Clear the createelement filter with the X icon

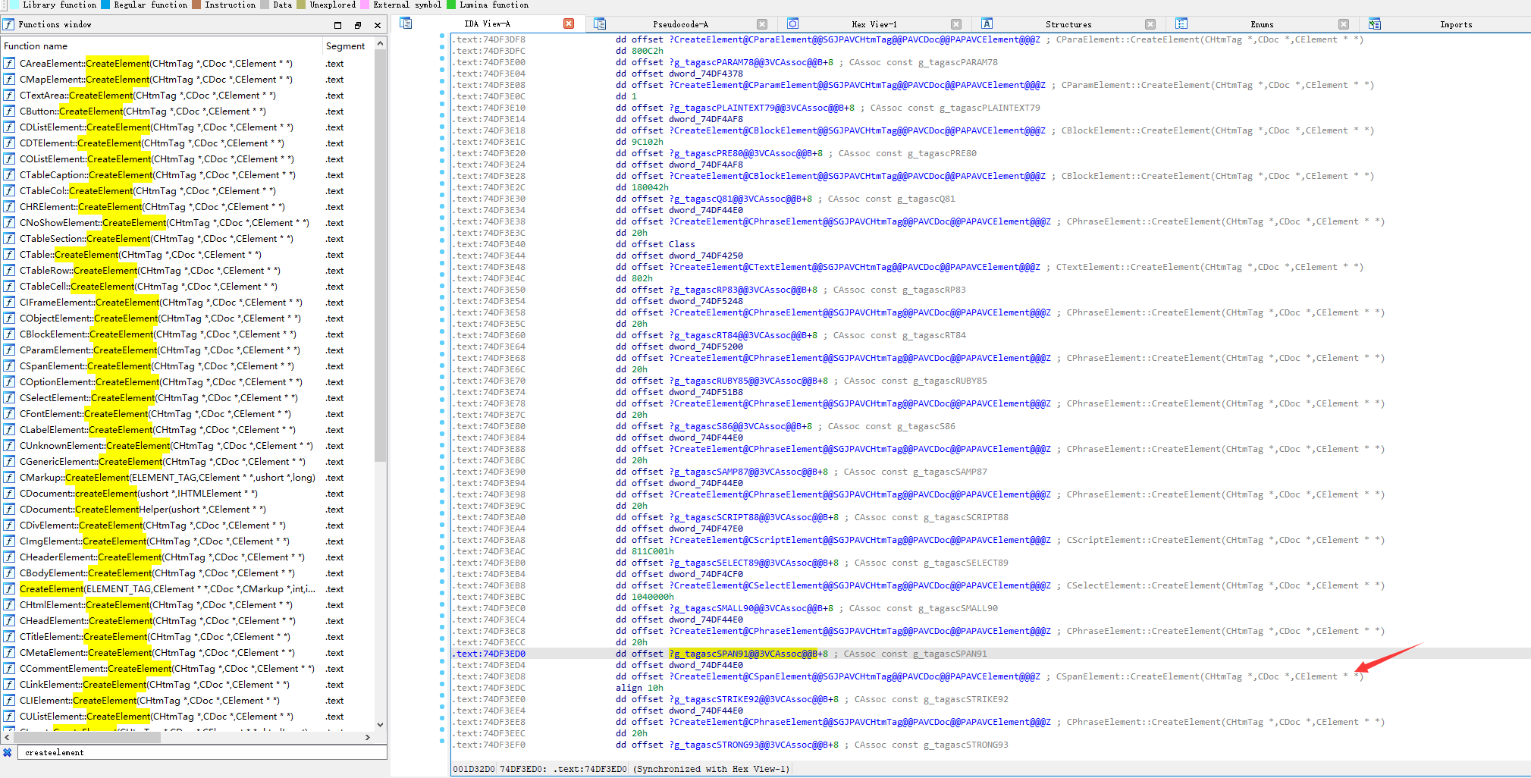coord(8,752)
